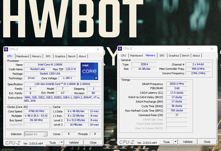Screen dimensions: 221x151
Task: Minimize the right CPU-Z window
Action: pyautogui.click(x=189, y=48)
